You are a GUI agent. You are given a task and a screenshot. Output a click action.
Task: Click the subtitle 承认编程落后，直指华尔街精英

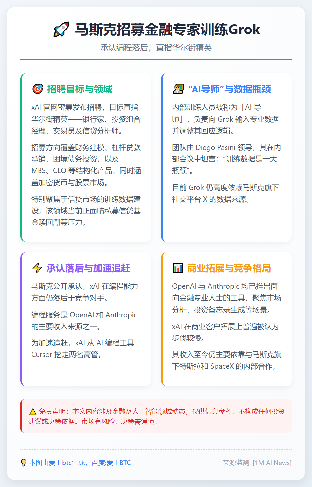tap(156, 48)
